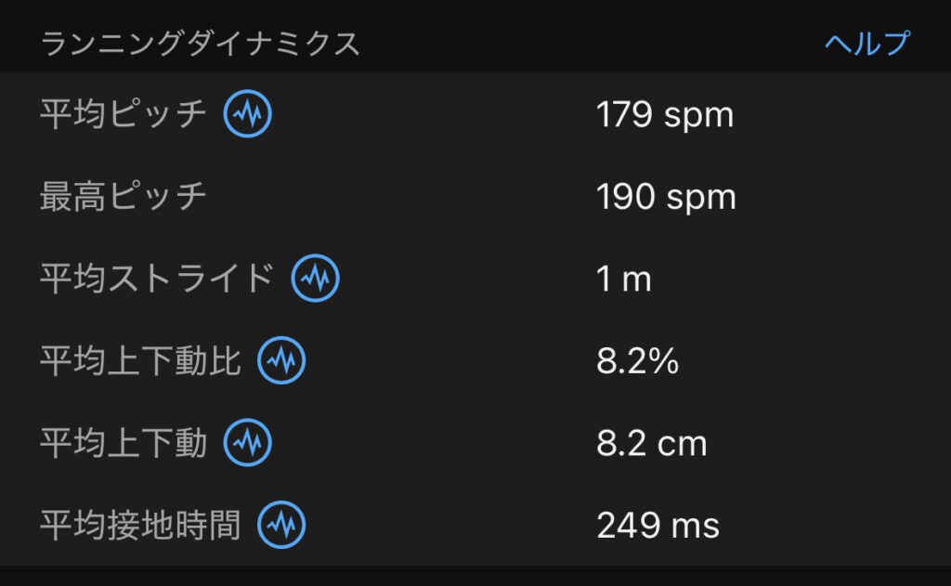
Task: Open the ヘルプ help link
Action: [x=866, y=44]
